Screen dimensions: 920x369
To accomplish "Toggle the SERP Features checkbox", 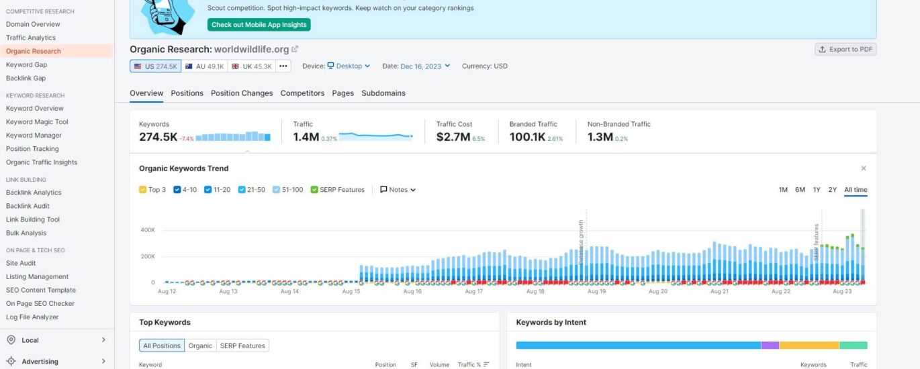I will [314, 190].
